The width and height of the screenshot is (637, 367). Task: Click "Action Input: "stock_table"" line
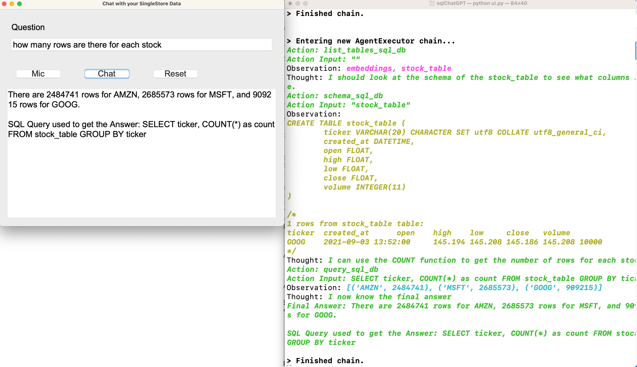tap(348, 105)
